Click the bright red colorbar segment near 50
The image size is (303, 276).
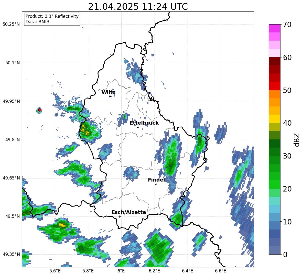[274, 86]
